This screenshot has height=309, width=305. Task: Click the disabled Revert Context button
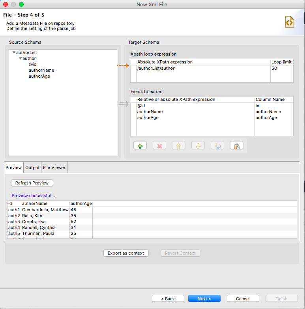point(180,253)
